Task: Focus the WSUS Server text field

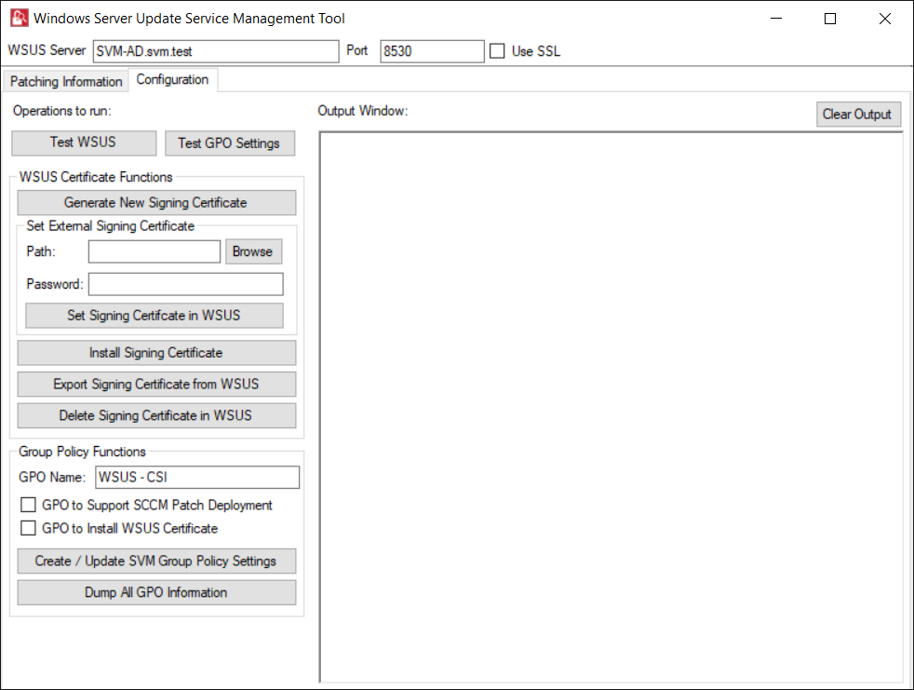Action: click(x=215, y=51)
